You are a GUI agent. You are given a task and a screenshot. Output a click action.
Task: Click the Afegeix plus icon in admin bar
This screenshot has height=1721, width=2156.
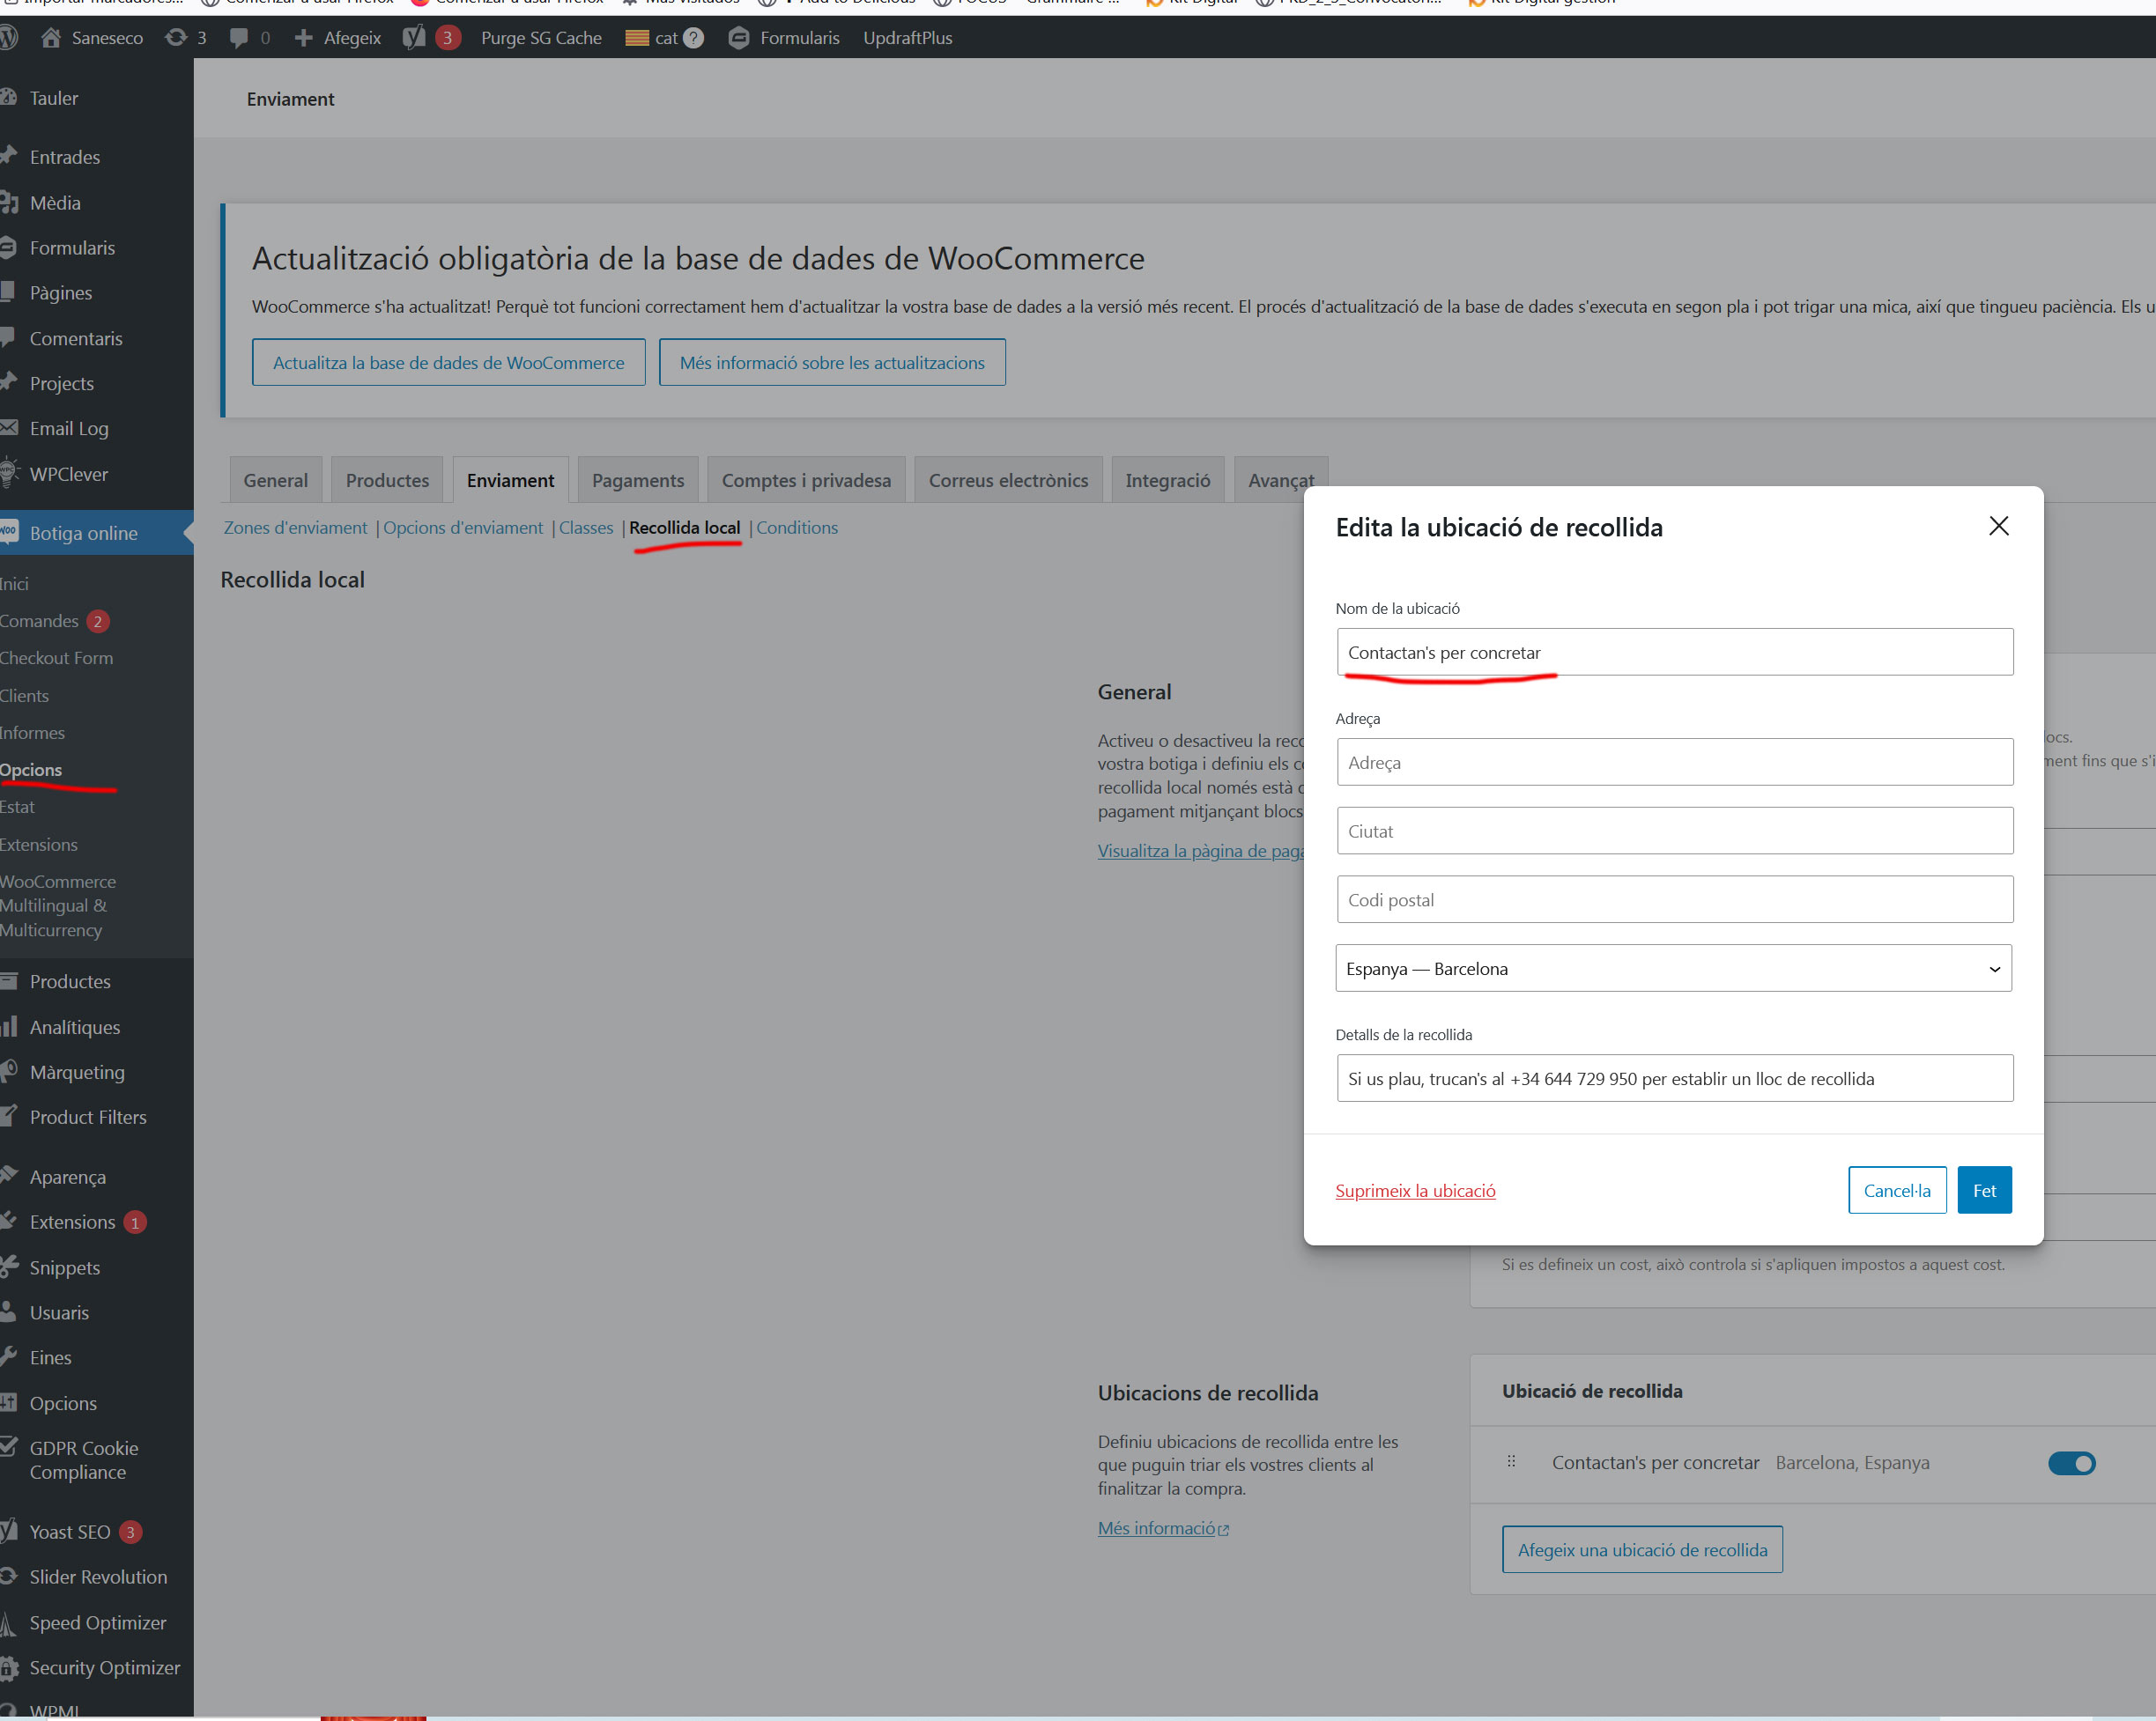[x=303, y=38]
